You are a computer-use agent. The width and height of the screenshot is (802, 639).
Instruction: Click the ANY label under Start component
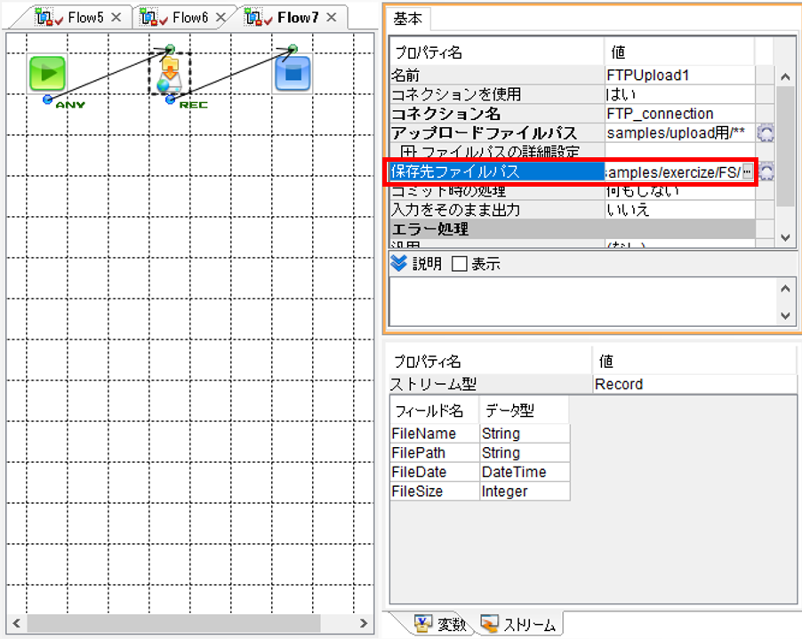[70, 105]
